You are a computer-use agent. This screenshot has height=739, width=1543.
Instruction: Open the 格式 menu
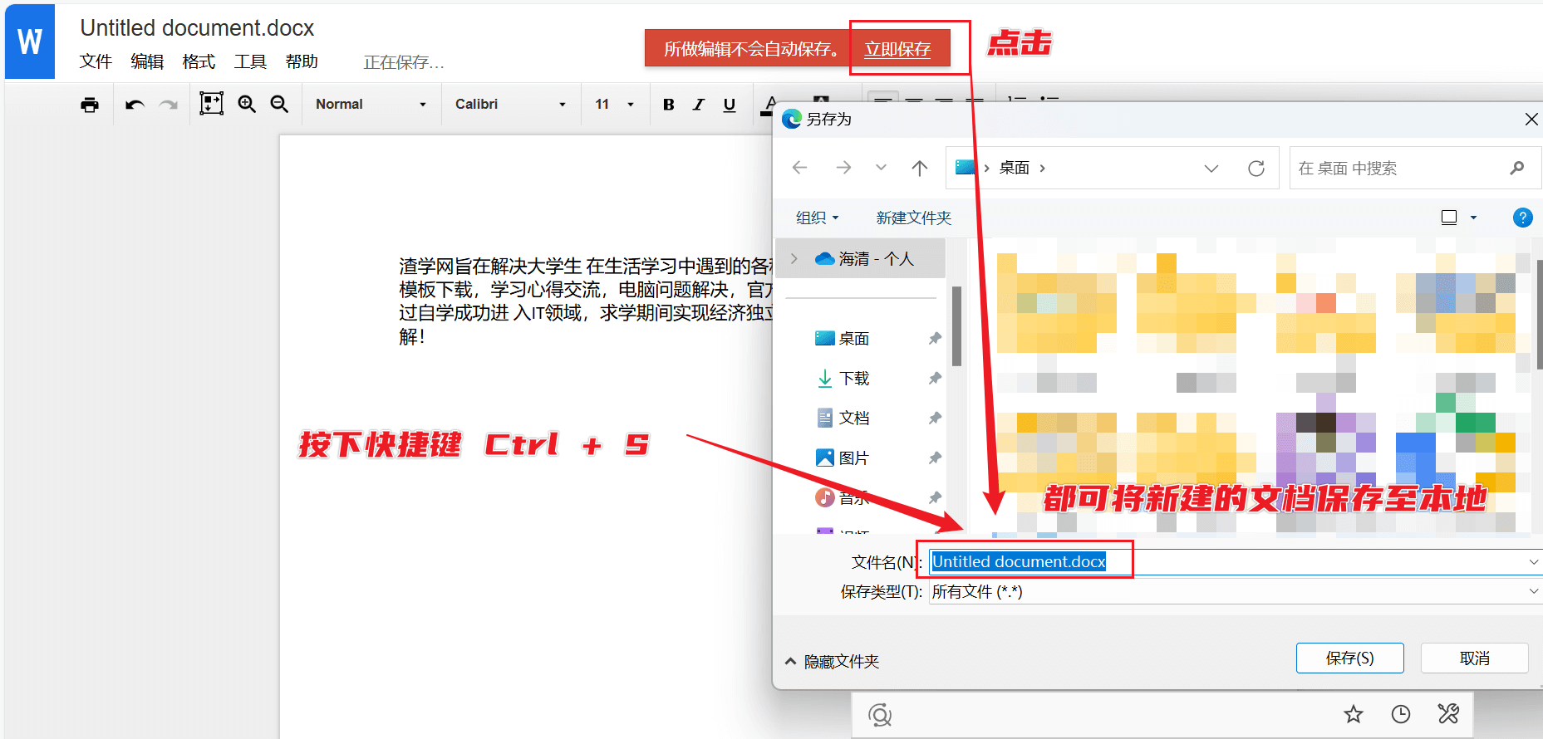(199, 61)
